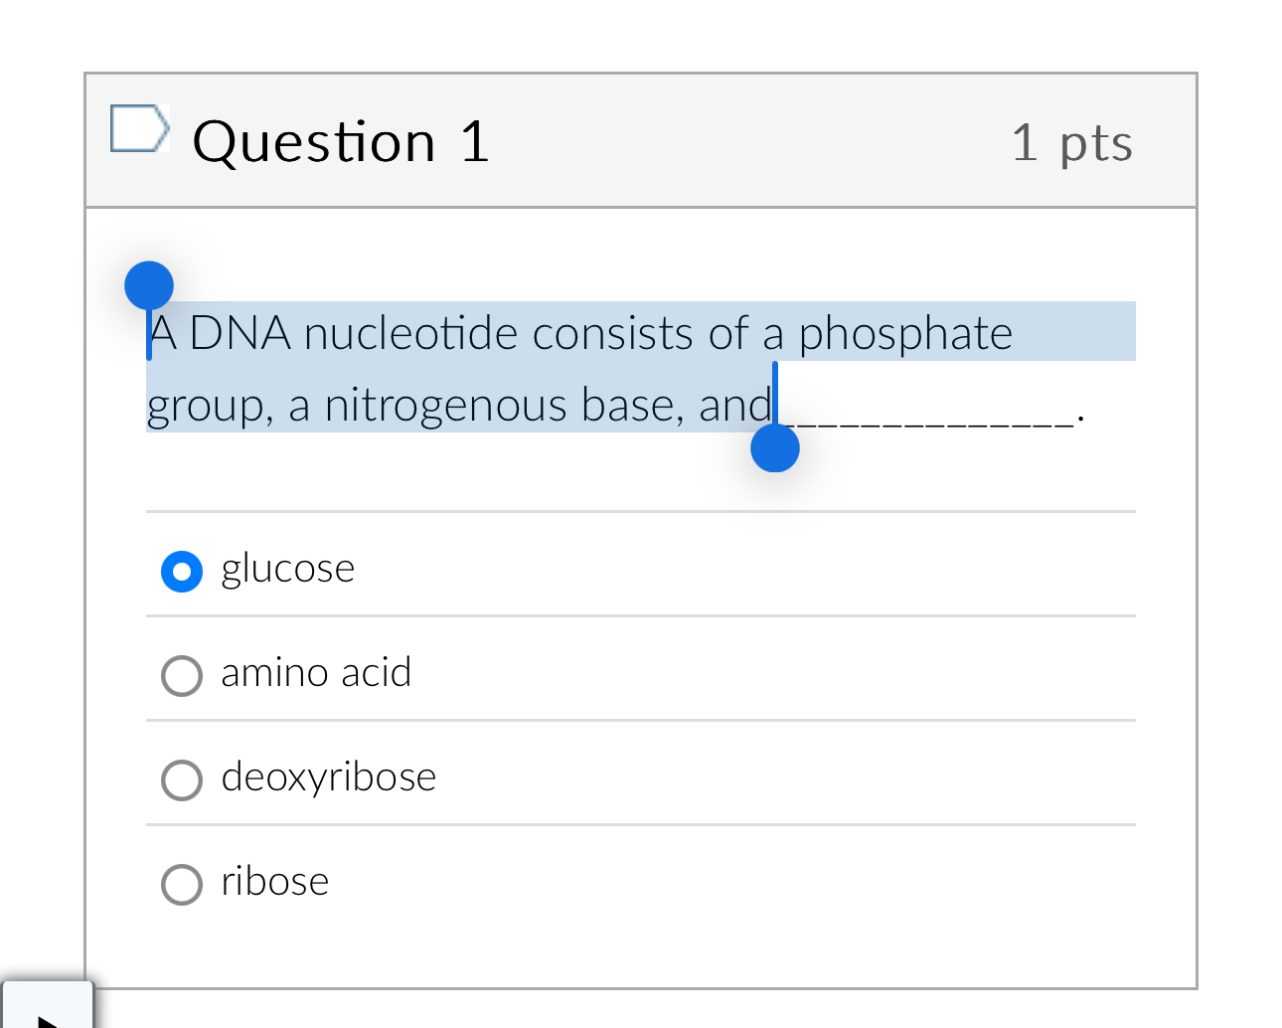
Task: Click the amino acid answer text
Action: [x=316, y=672]
